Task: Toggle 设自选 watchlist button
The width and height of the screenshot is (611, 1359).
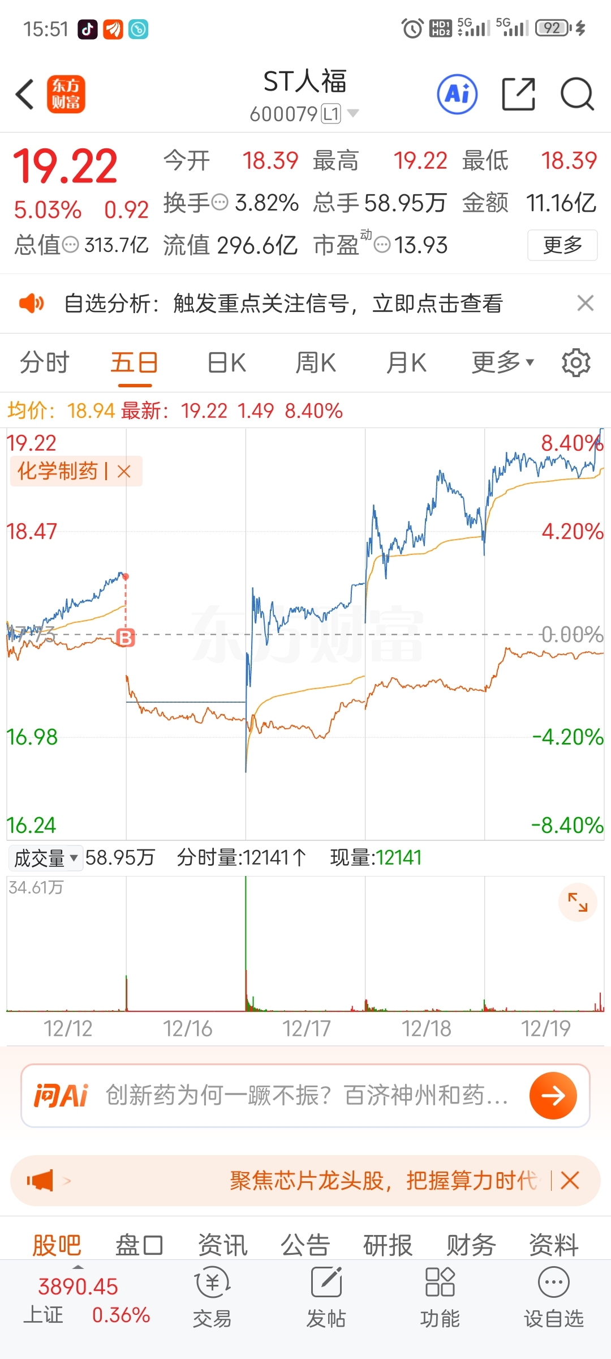Action: [553, 1296]
